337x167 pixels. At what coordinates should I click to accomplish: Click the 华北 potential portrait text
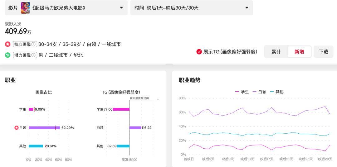78,55
